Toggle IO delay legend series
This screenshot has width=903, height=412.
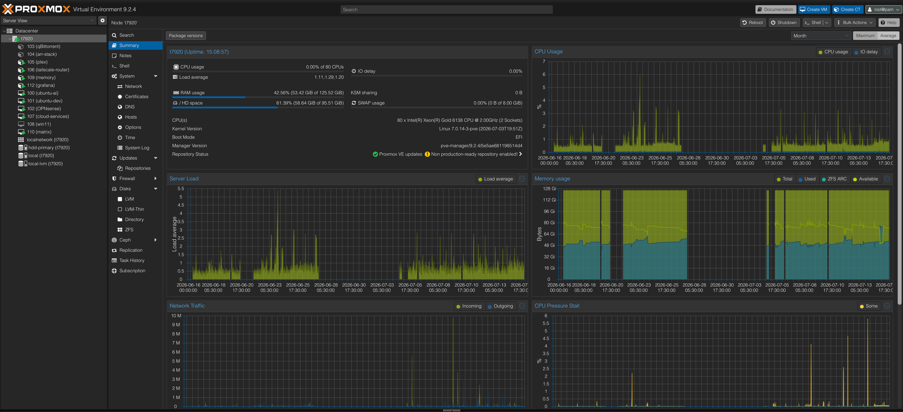(x=866, y=52)
